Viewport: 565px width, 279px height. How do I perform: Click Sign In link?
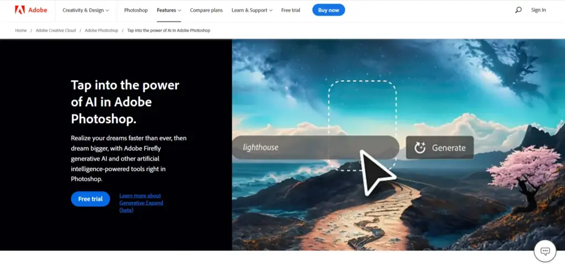539,10
